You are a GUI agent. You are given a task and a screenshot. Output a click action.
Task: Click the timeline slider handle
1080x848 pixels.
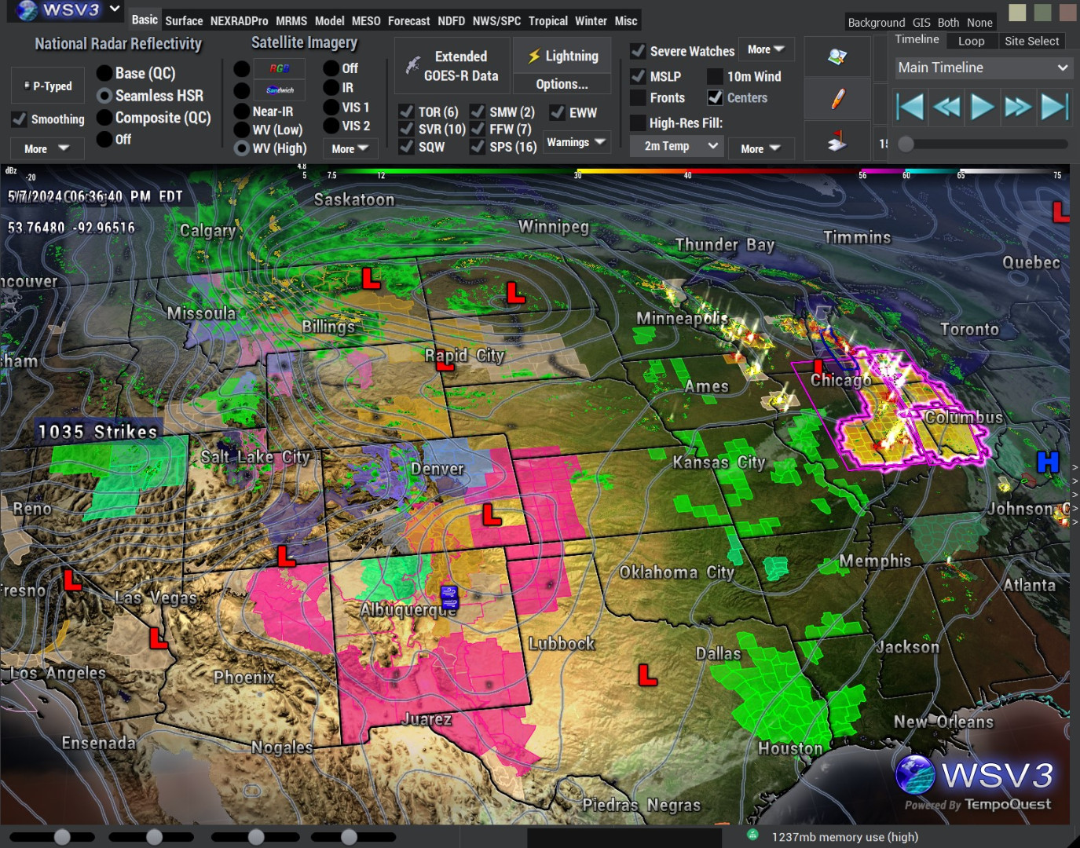906,144
